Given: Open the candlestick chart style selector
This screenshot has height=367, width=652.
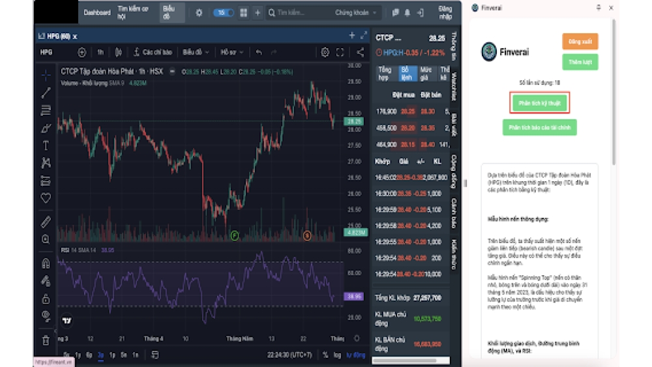Looking at the screenshot, I should pos(119,52).
